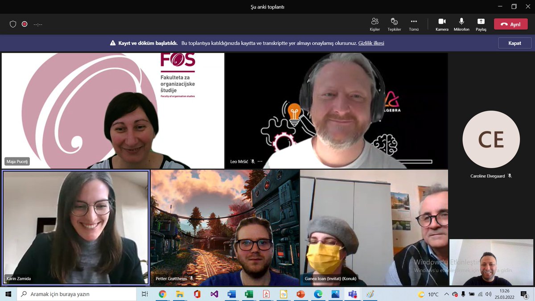
Task: Expand the hidden system tray icons chevron
Action: (447, 294)
